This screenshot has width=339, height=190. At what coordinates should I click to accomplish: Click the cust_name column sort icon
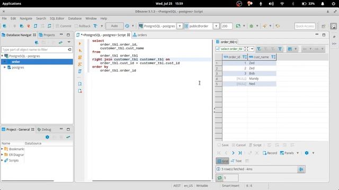coord(273,57)
